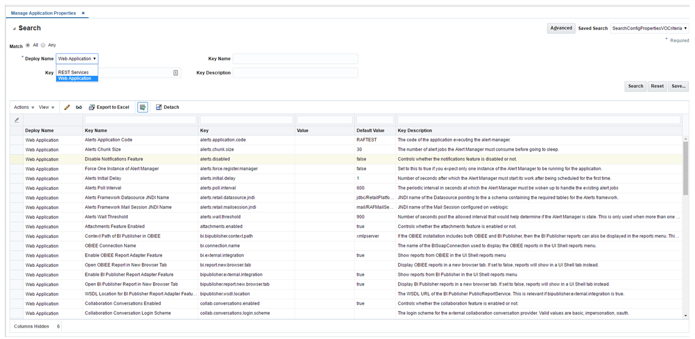
Task: Click the Value column filter field
Action: [325, 120]
